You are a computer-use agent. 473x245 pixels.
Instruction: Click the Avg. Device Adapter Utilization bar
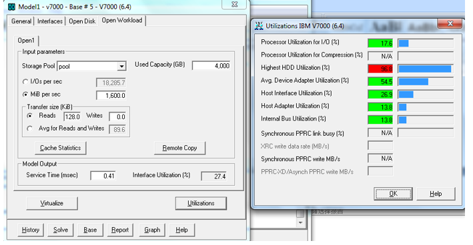(x=426, y=82)
